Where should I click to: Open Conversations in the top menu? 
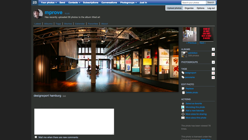point(109,3)
